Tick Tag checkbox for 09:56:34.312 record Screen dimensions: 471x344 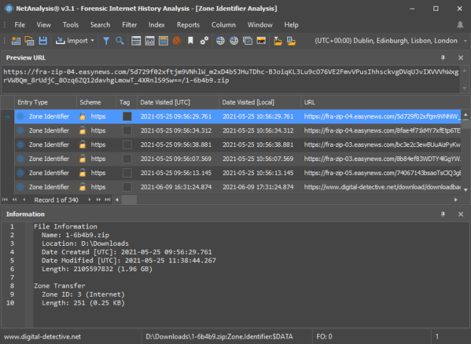point(127,130)
